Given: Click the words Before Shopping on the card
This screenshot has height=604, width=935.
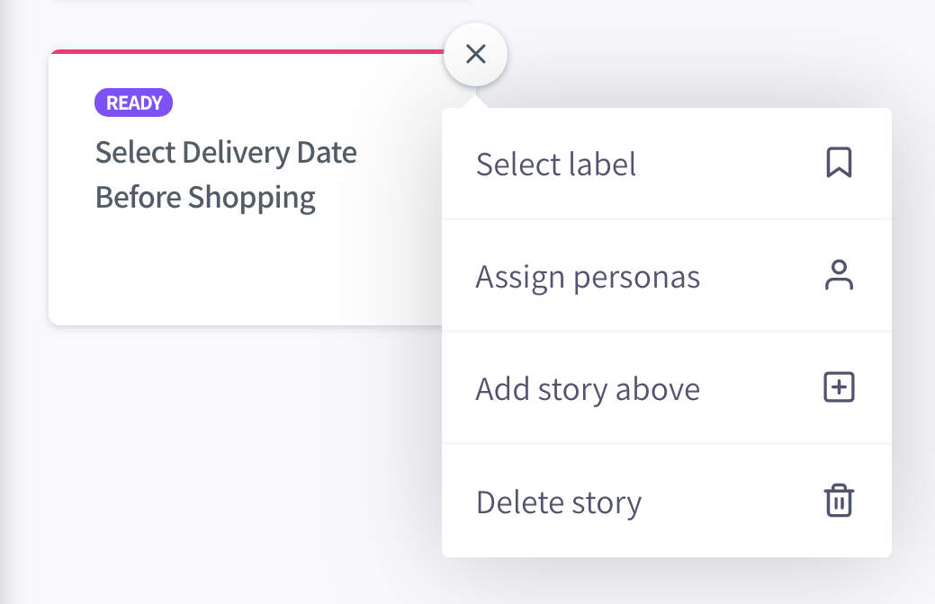Looking at the screenshot, I should click(205, 198).
